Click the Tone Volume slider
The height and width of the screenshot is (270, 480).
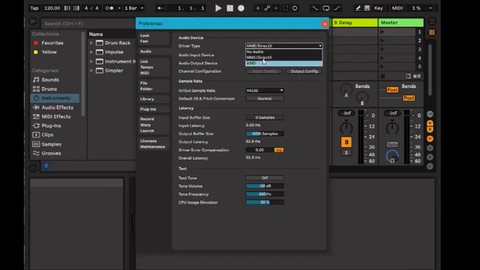[265, 186]
